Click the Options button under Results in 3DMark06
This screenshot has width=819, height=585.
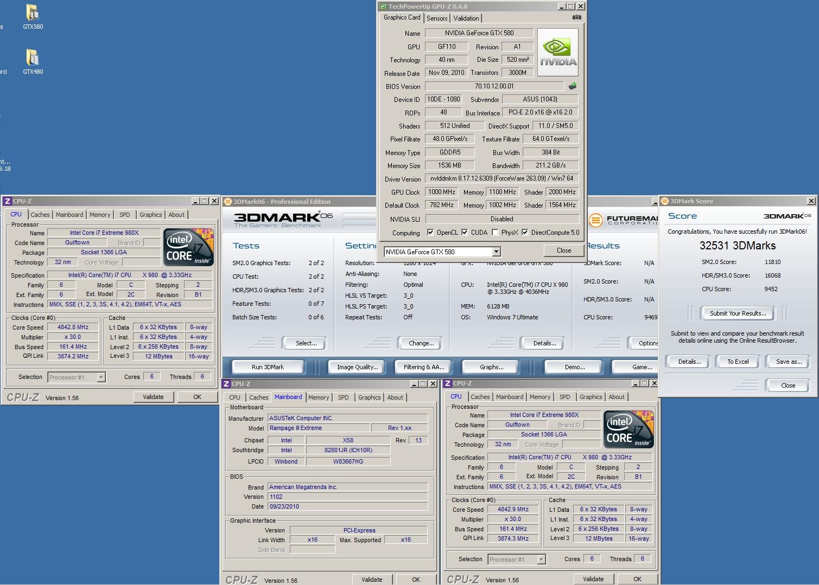click(644, 343)
